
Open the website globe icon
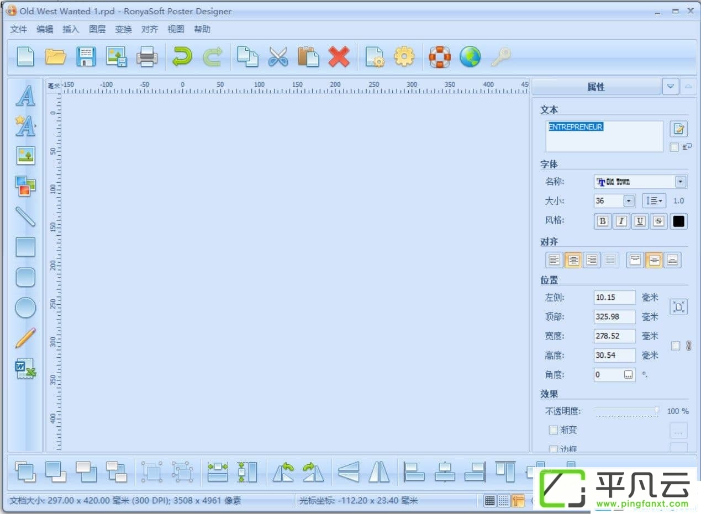click(x=470, y=56)
